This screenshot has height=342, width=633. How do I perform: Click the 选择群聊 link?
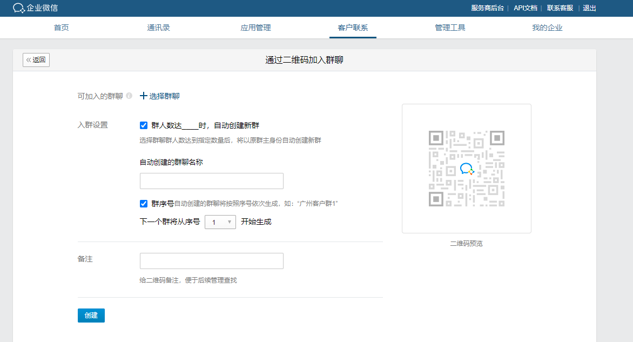[164, 96]
